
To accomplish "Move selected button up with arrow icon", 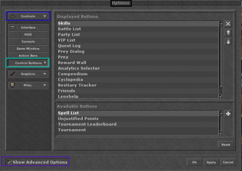I will pos(228,33).
